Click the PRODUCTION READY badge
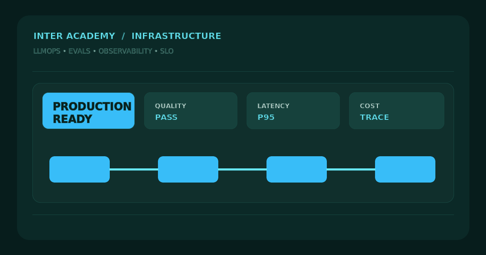Viewport: 486px width, 255px height. click(x=88, y=110)
